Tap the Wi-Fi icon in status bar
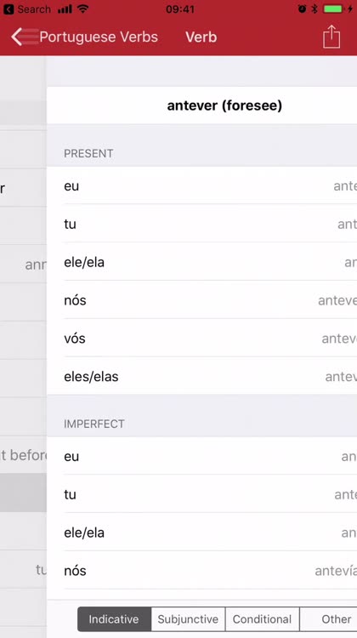Viewport: 357px width, 638px height. click(x=83, y=9)
